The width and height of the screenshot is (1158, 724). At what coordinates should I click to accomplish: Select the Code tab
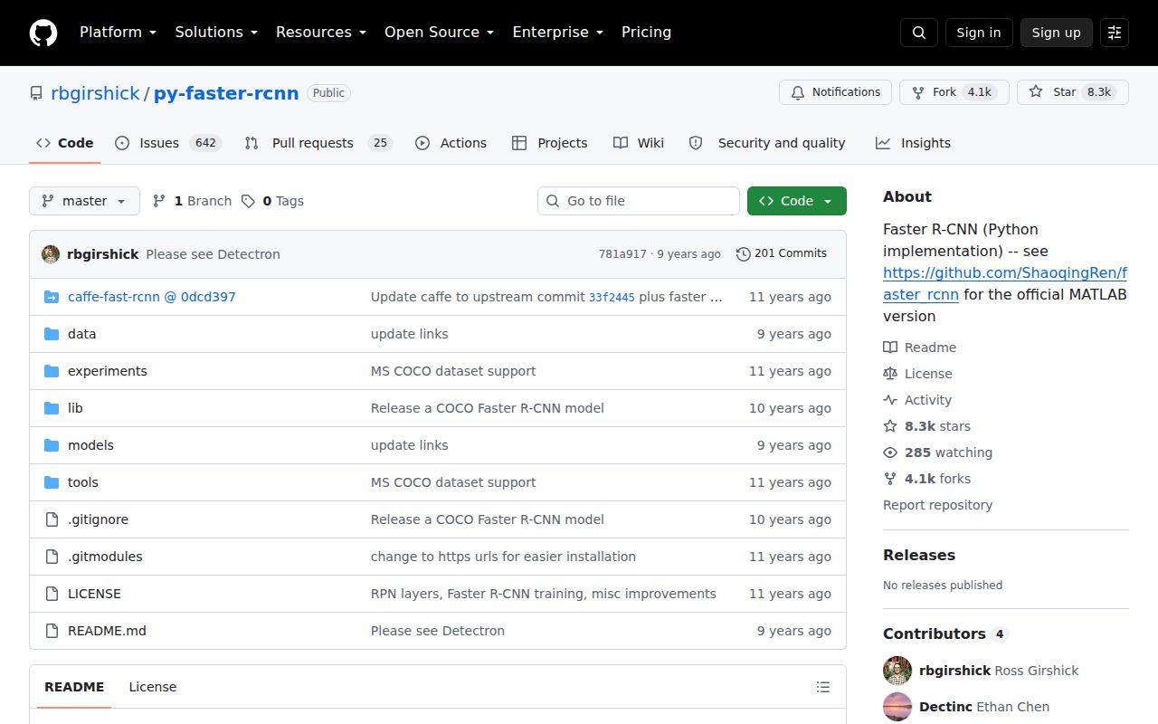(64, 143)
